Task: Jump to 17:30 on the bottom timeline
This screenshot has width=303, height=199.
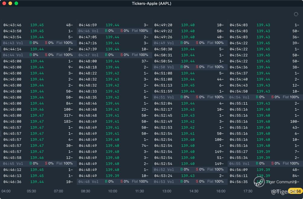Action: point(248,191)
